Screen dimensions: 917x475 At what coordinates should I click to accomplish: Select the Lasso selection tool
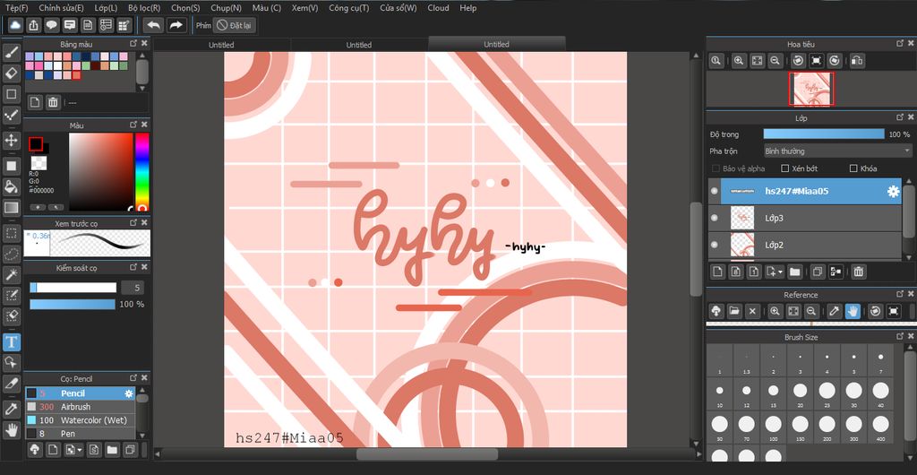click(12, 254)
